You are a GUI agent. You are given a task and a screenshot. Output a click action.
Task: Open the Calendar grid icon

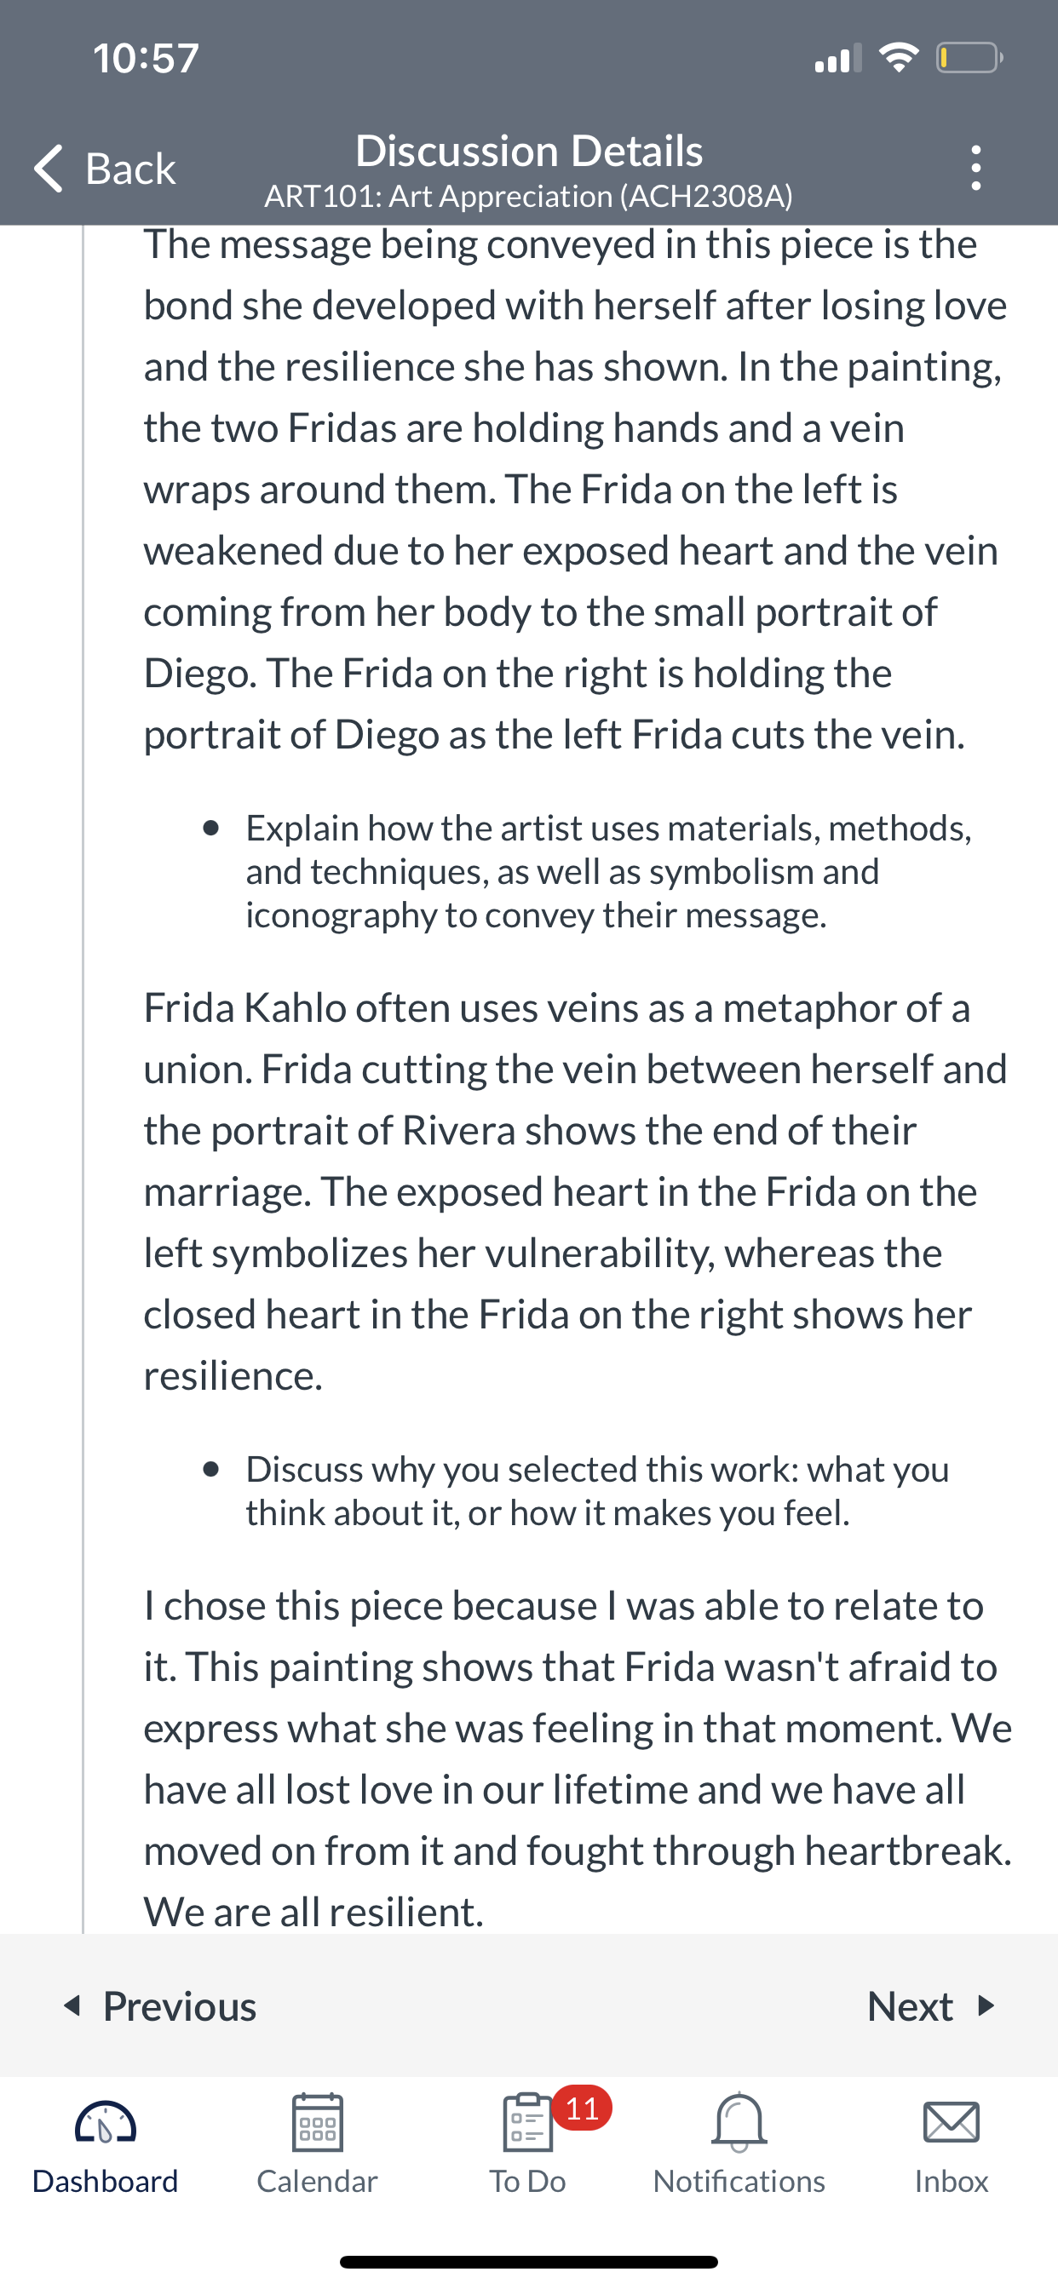[x=318, y=2123]
